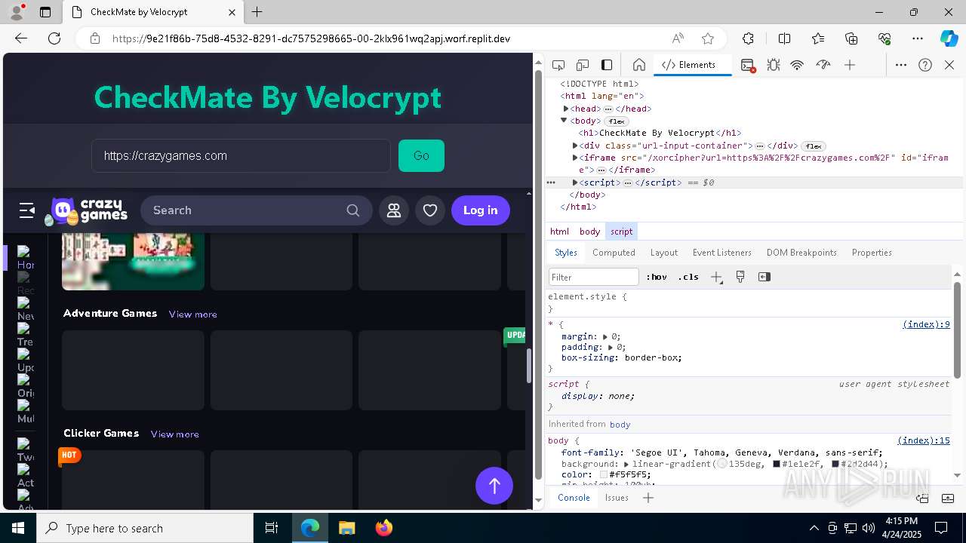This screenshot has width=966, height=543.
Task: Open the DOM Breakpoints tab
Action: (801, 253)
